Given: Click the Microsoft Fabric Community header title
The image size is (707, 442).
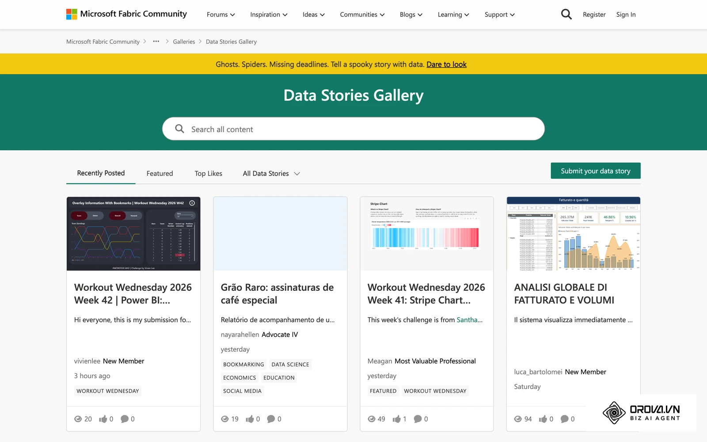Looking at the screenshot, I should point(133,14).
